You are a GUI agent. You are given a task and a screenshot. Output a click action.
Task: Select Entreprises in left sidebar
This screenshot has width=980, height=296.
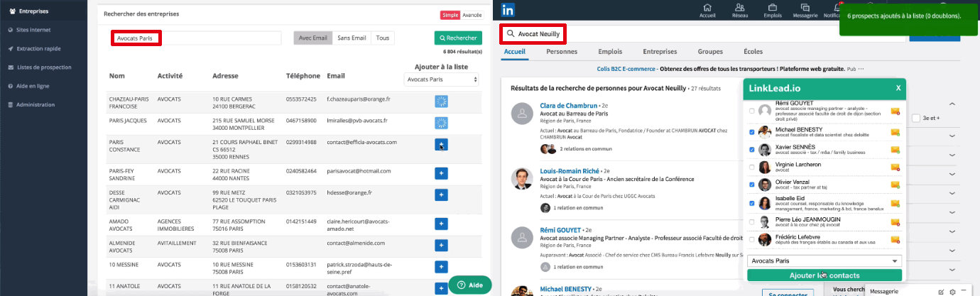pos(43,12)
